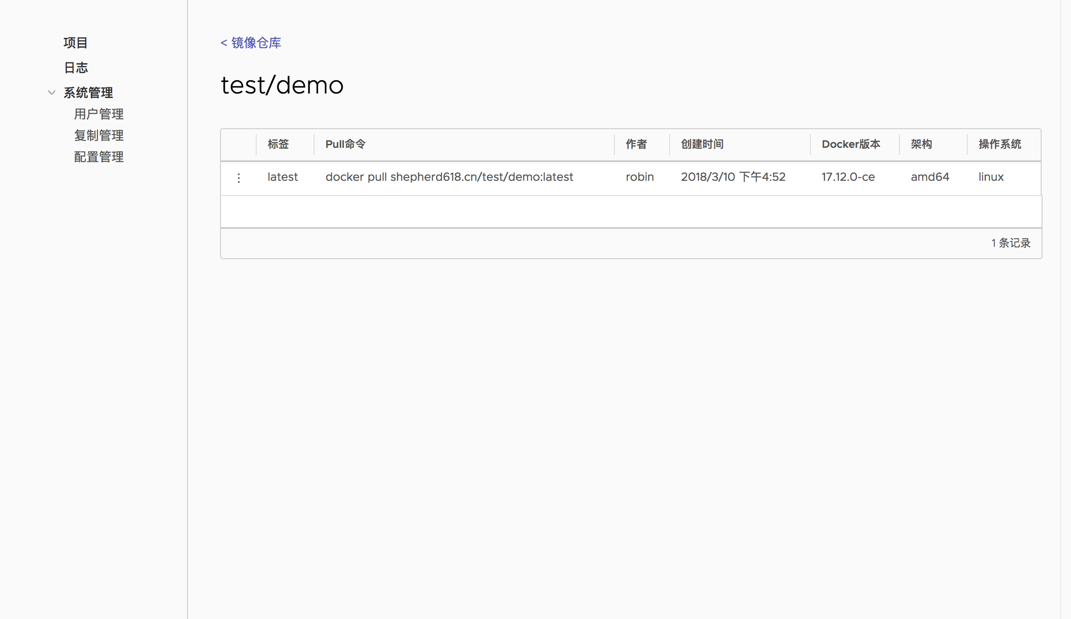1071x619 pixels.
Task: Collapse the 系统管理 section chevron
Action: point(52,93)
